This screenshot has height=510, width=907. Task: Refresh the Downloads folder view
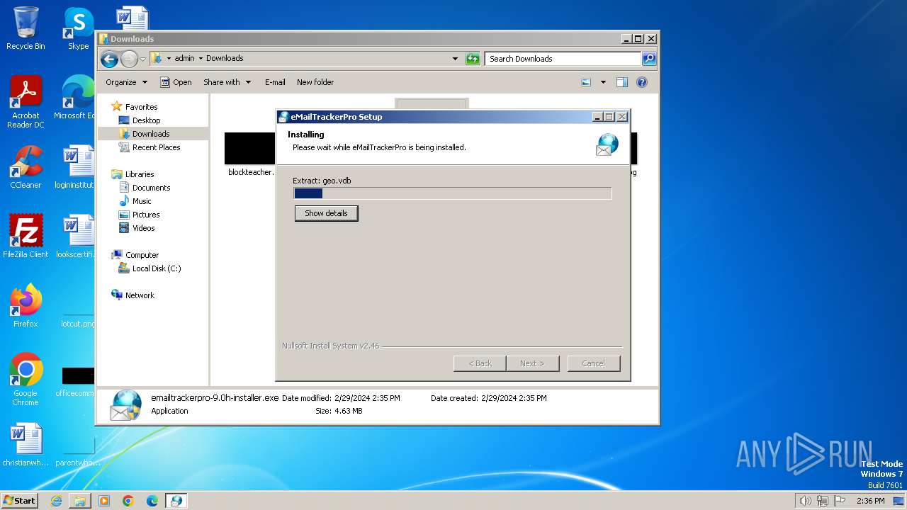point(473,59)
